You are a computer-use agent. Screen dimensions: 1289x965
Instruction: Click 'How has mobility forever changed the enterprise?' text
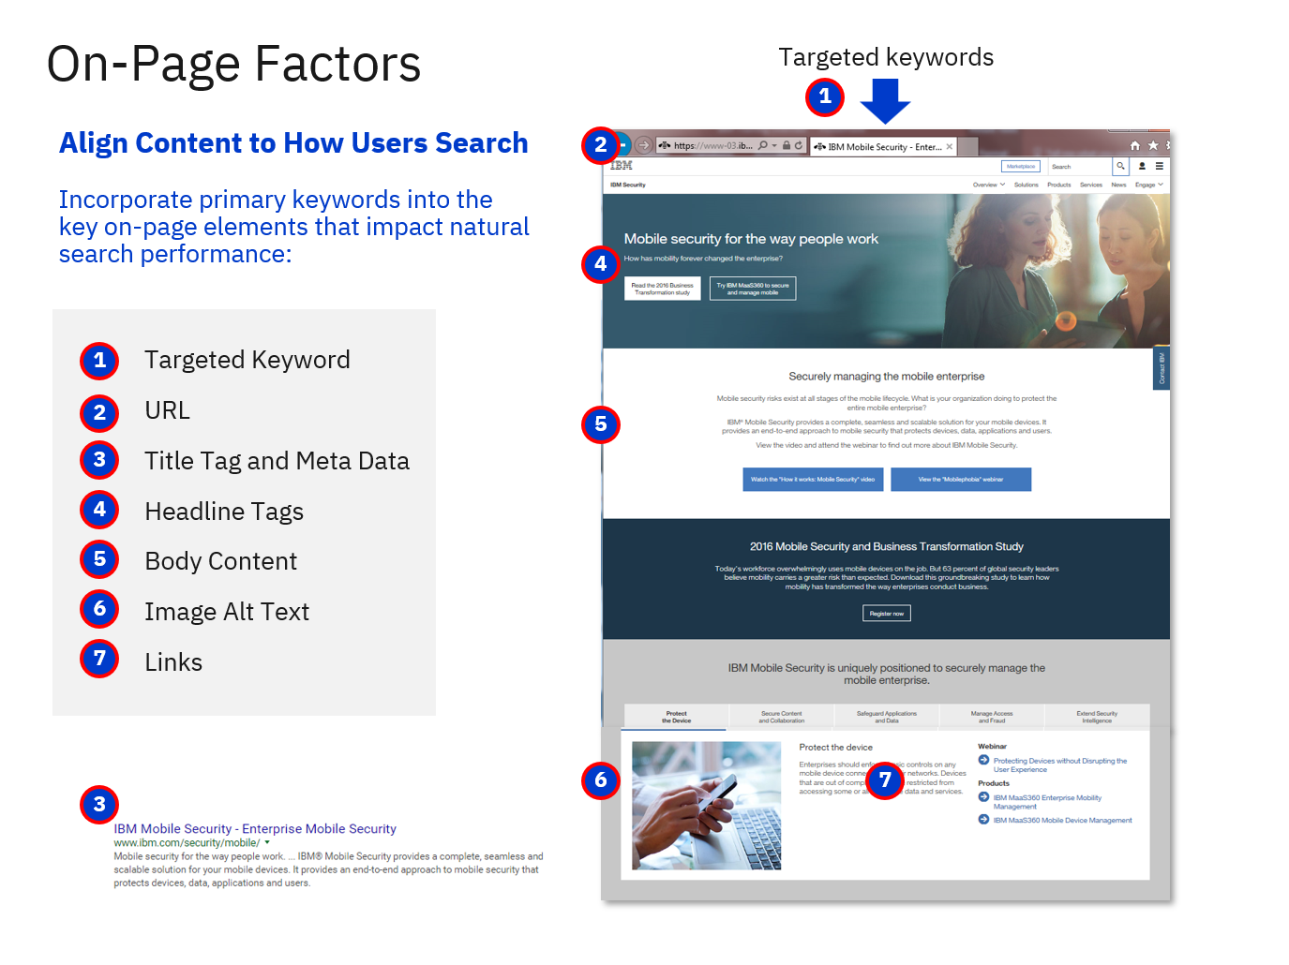tap(703, 259)
